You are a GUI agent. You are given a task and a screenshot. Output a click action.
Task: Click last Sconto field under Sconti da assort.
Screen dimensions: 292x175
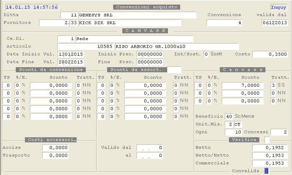click(x=145, y=117)
